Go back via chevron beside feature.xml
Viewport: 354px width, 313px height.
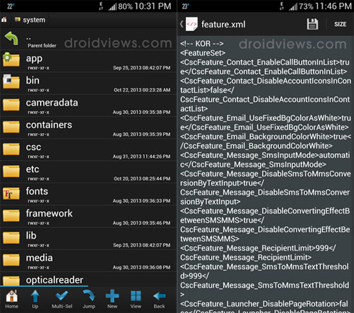(182, 24)
